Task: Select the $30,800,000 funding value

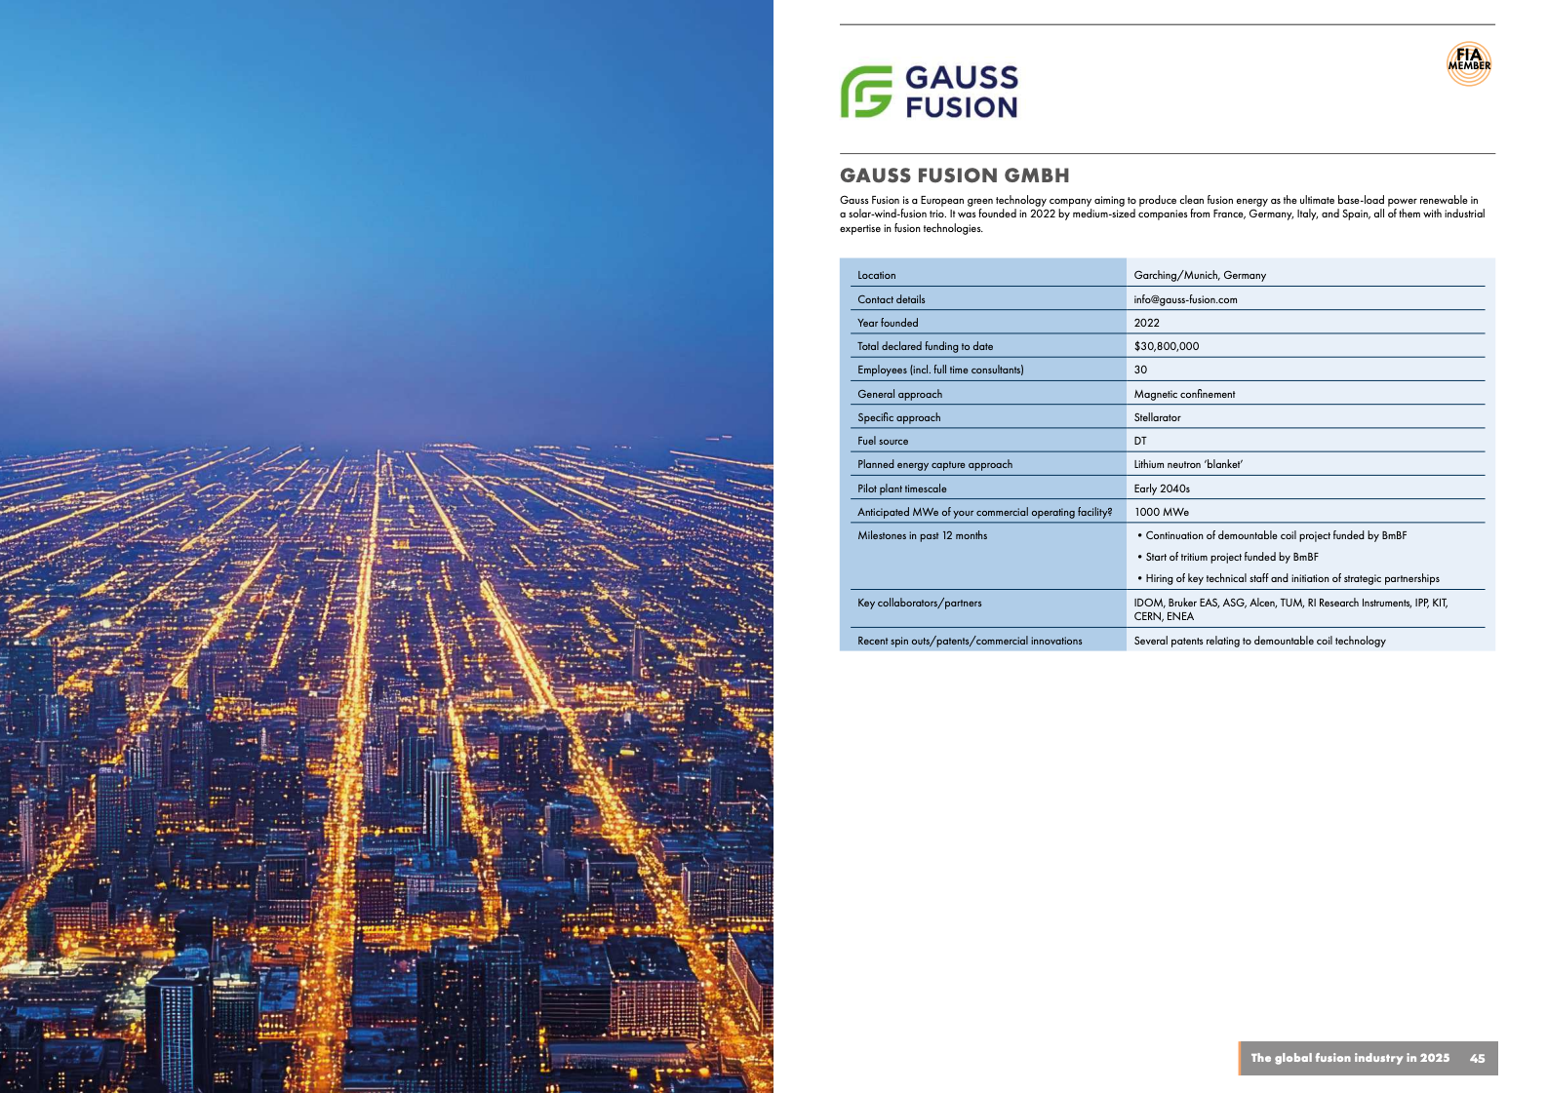Action: click(1166, 346)
